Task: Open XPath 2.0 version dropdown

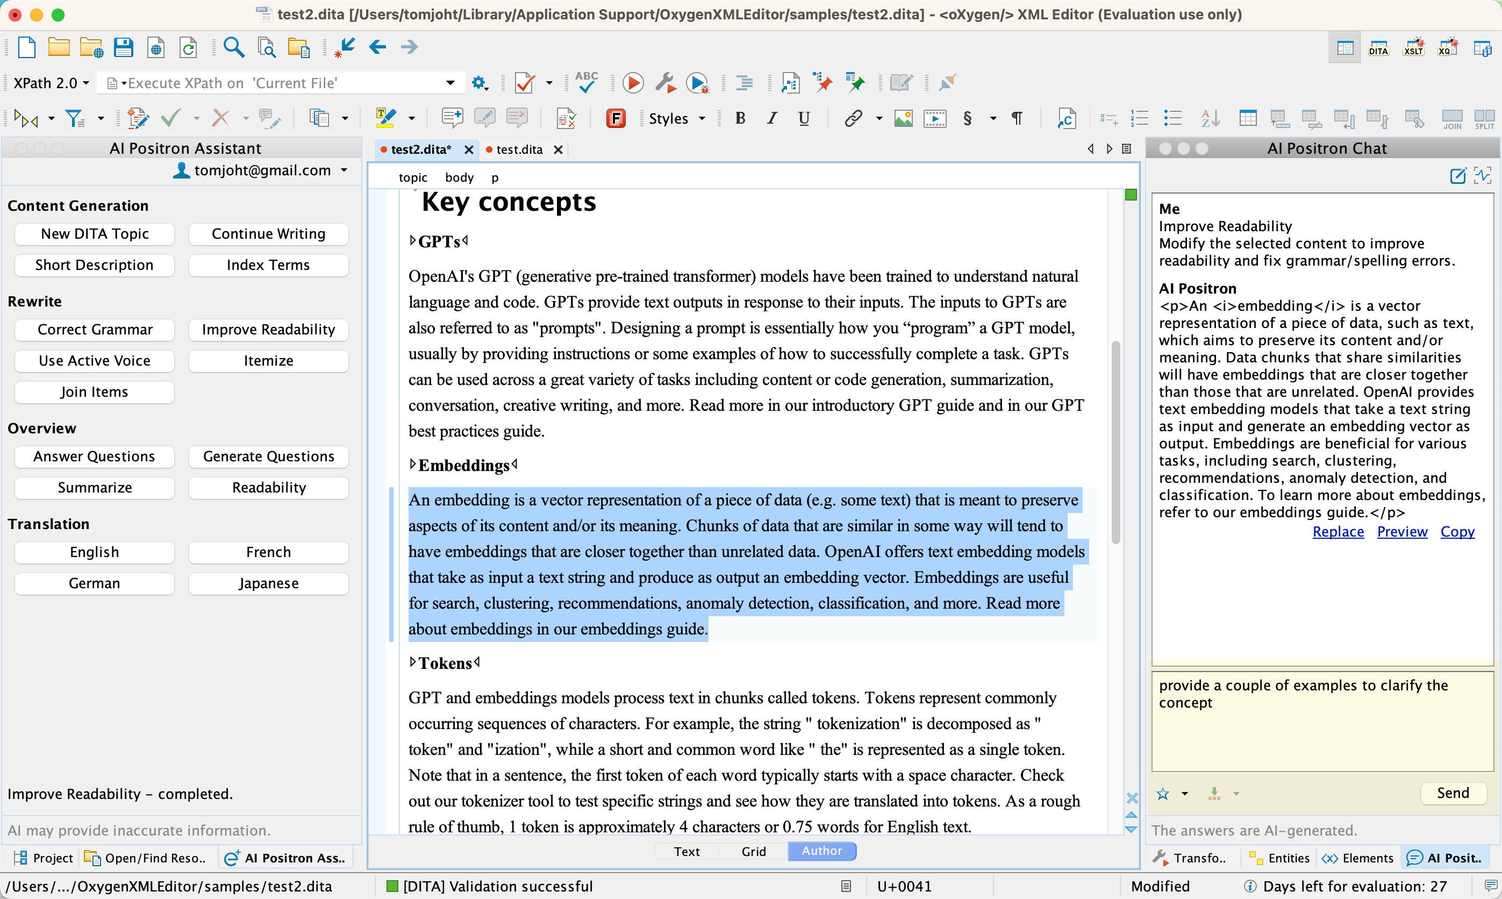Action: (51, 83)
